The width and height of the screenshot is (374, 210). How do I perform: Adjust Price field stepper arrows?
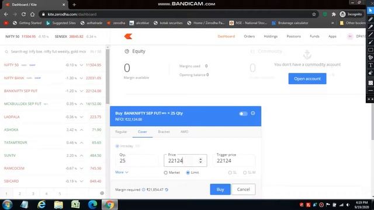coord(200,160)
